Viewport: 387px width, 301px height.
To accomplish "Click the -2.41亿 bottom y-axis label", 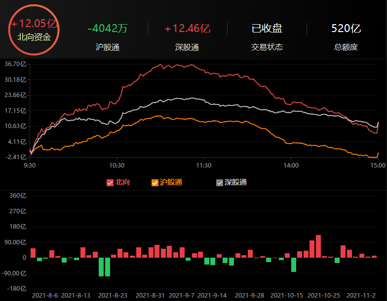I will pyautogui.click(x=14, y=157).
